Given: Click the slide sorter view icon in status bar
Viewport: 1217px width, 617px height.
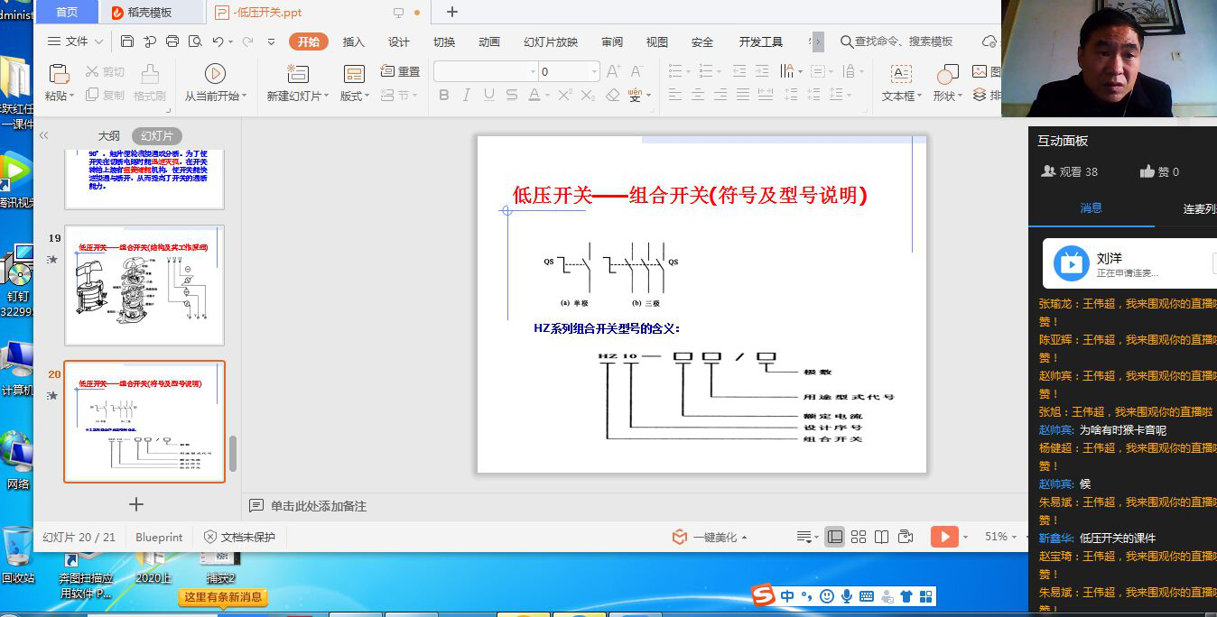Looking at the screenshot, I should click(859, 537).
